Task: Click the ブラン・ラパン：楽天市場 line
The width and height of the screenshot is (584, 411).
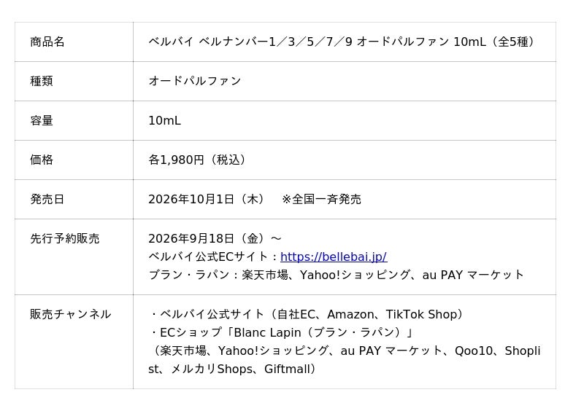Action: [336, 275]
